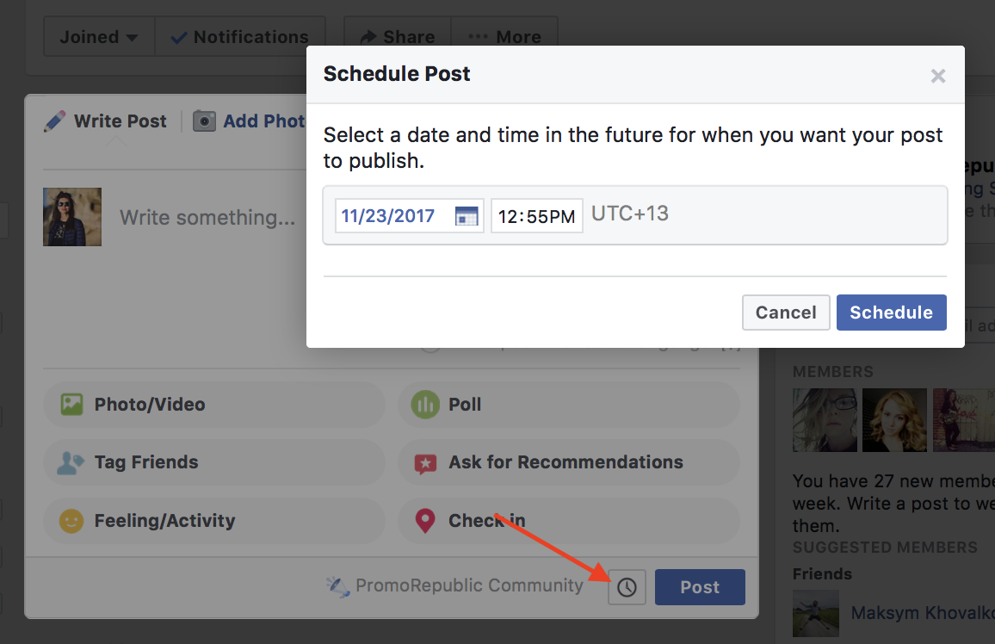Switch to the Write Post tab
The height and width of the screenshot is (644, 995).
105,121
